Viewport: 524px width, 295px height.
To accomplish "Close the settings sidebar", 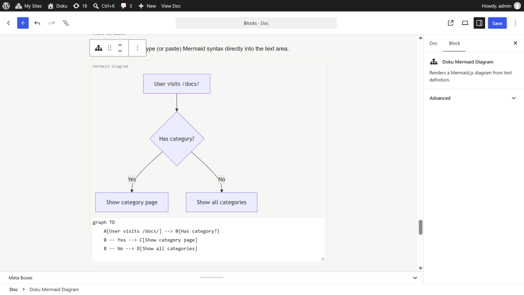I will pos(515,43).
